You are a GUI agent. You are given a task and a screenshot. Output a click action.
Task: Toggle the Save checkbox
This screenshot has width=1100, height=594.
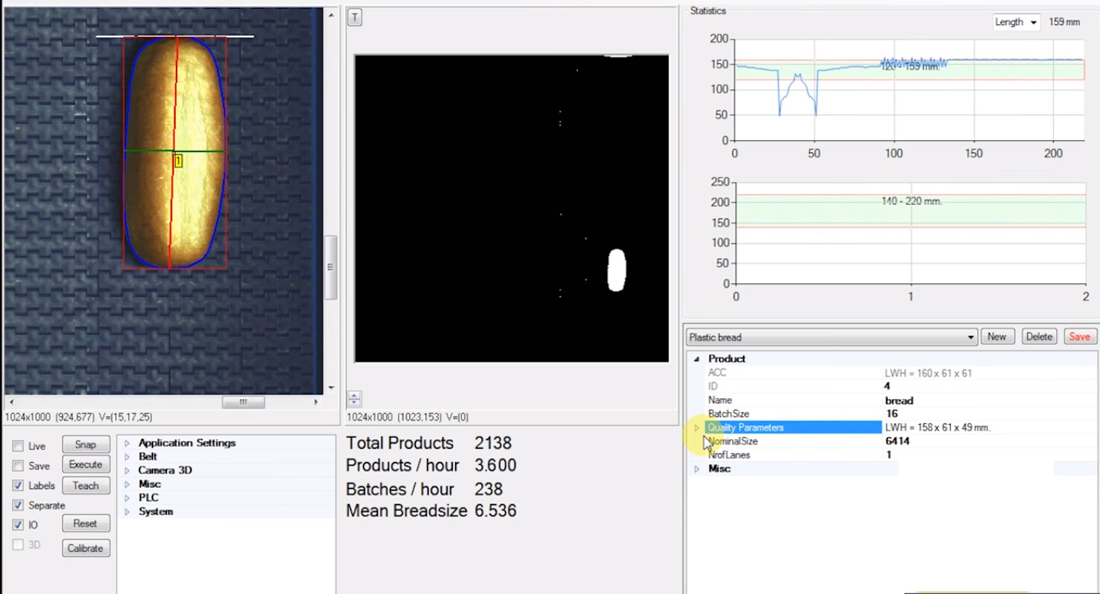point(18,465)
